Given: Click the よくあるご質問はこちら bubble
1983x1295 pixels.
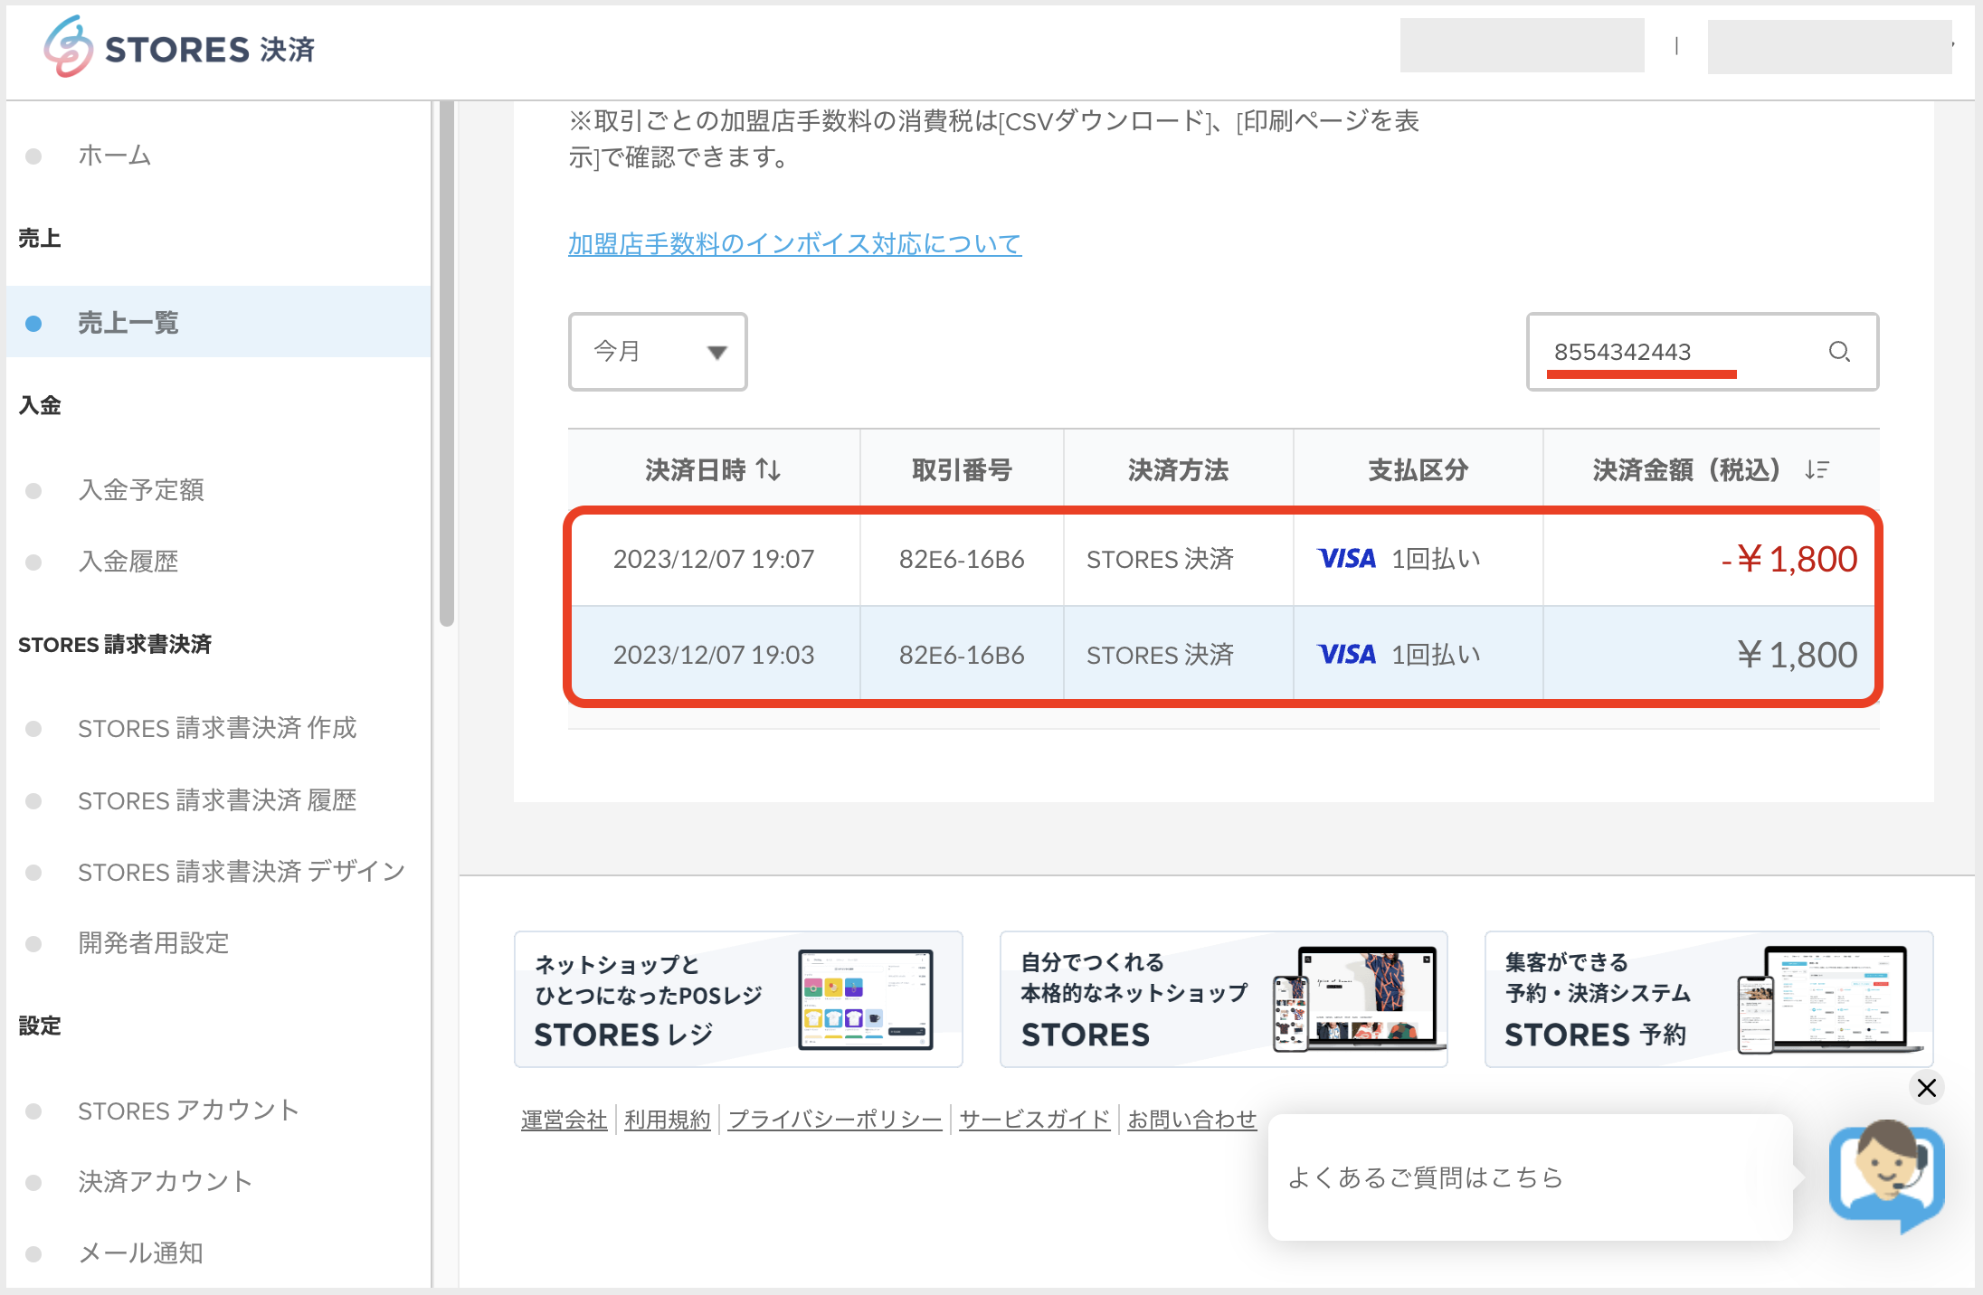Looking at the screenshot, I should (1531, 1177).
